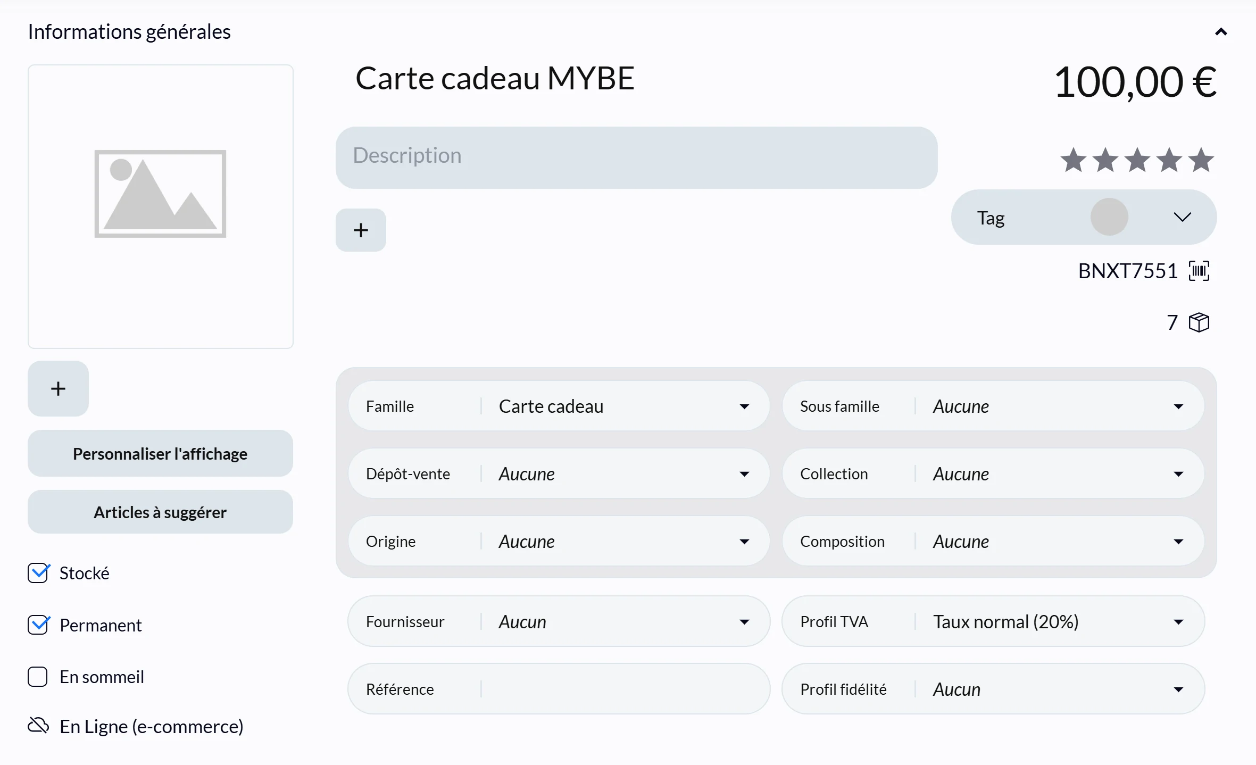Open the Collection dropdown
Viewport: 1256px width, 765px height.
coord(993,473)
